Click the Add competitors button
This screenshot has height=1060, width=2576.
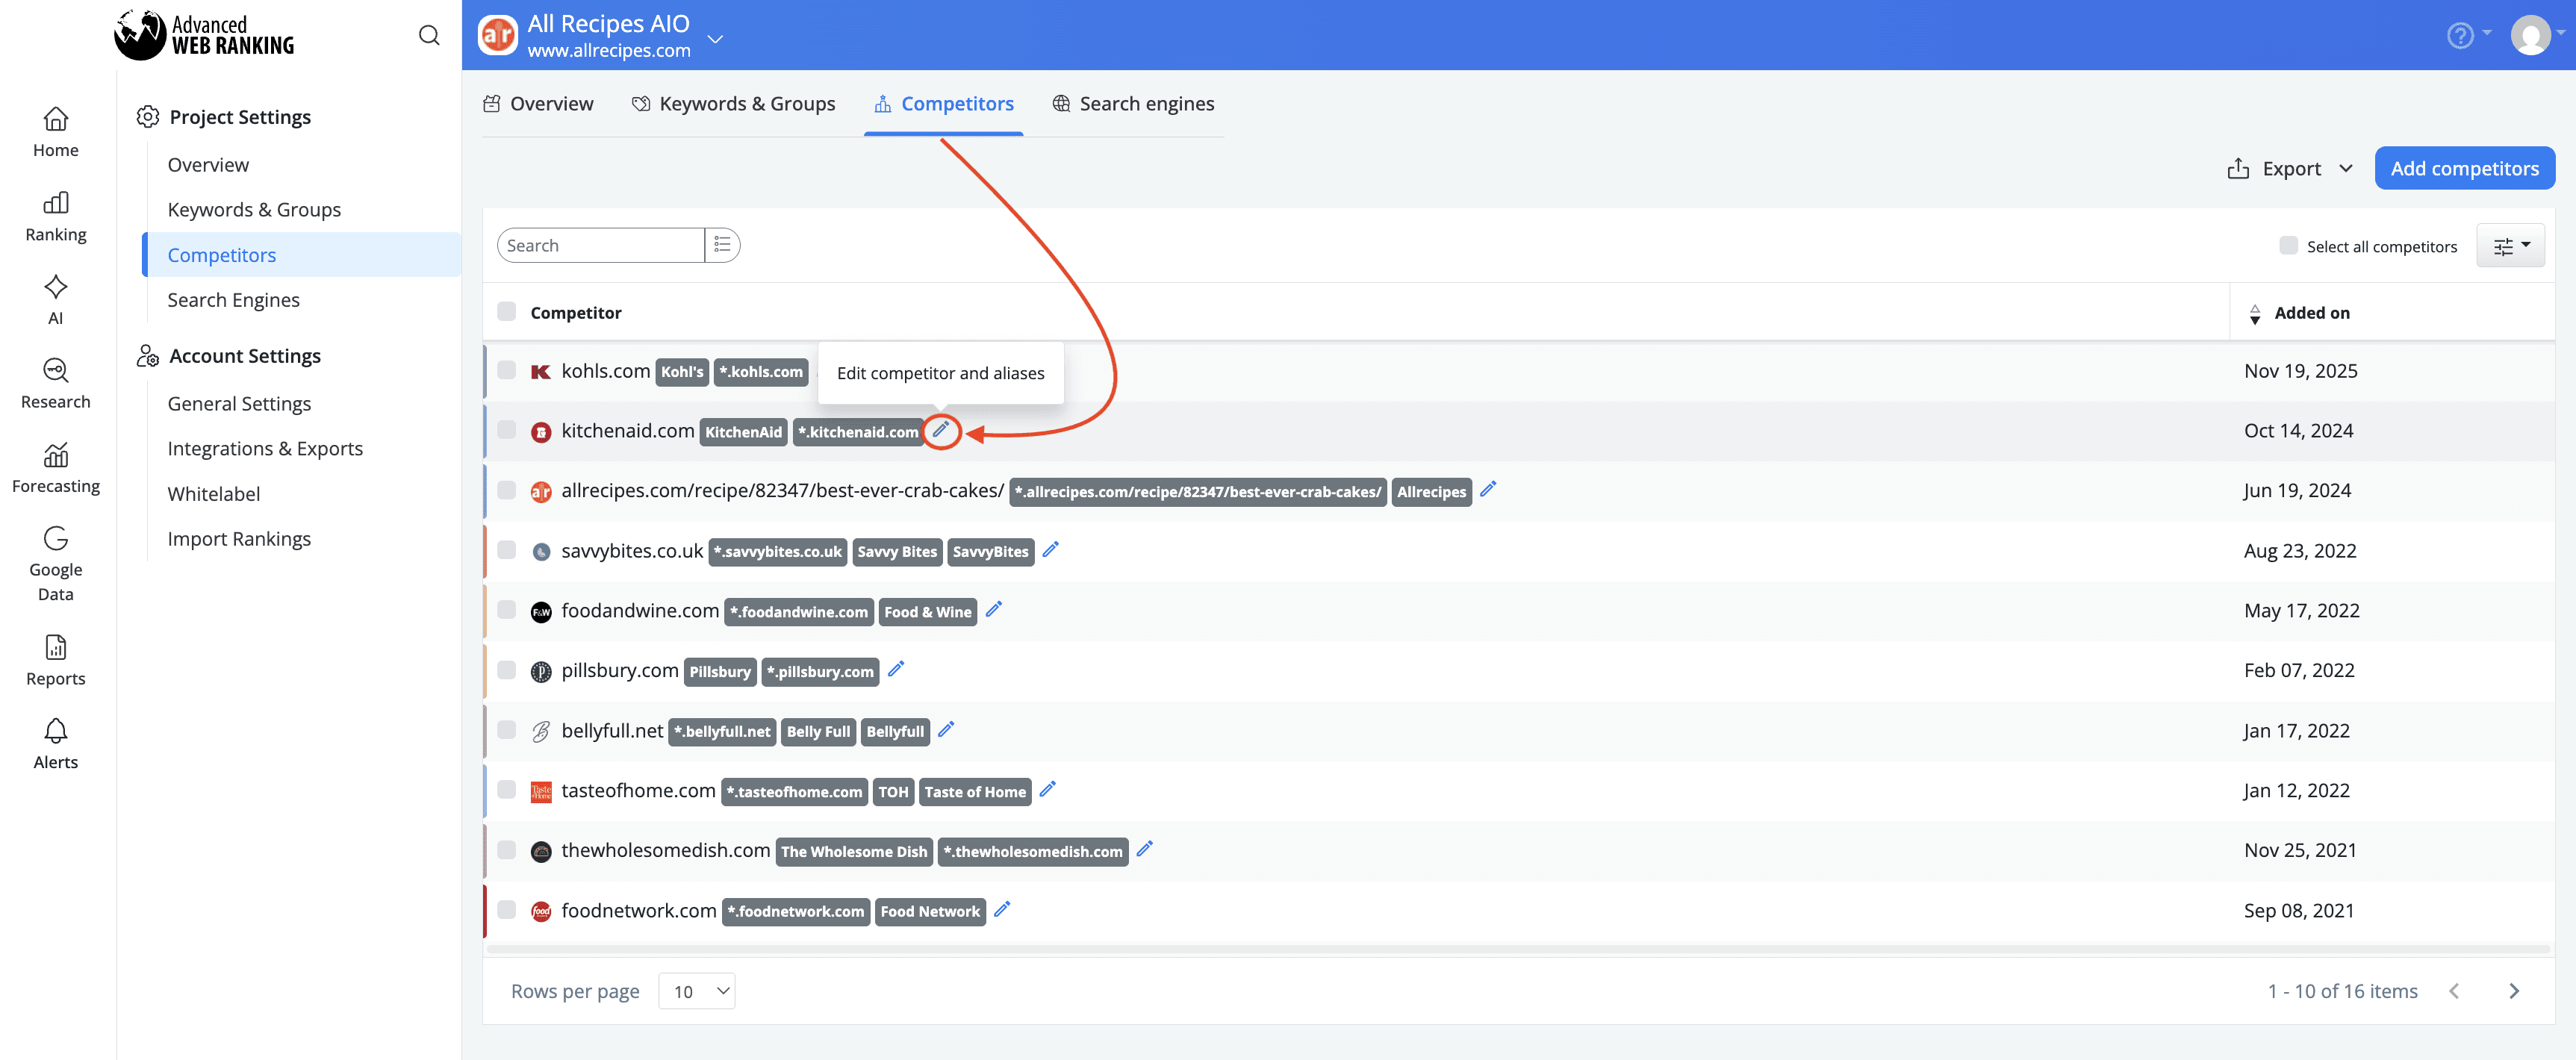2464,168
